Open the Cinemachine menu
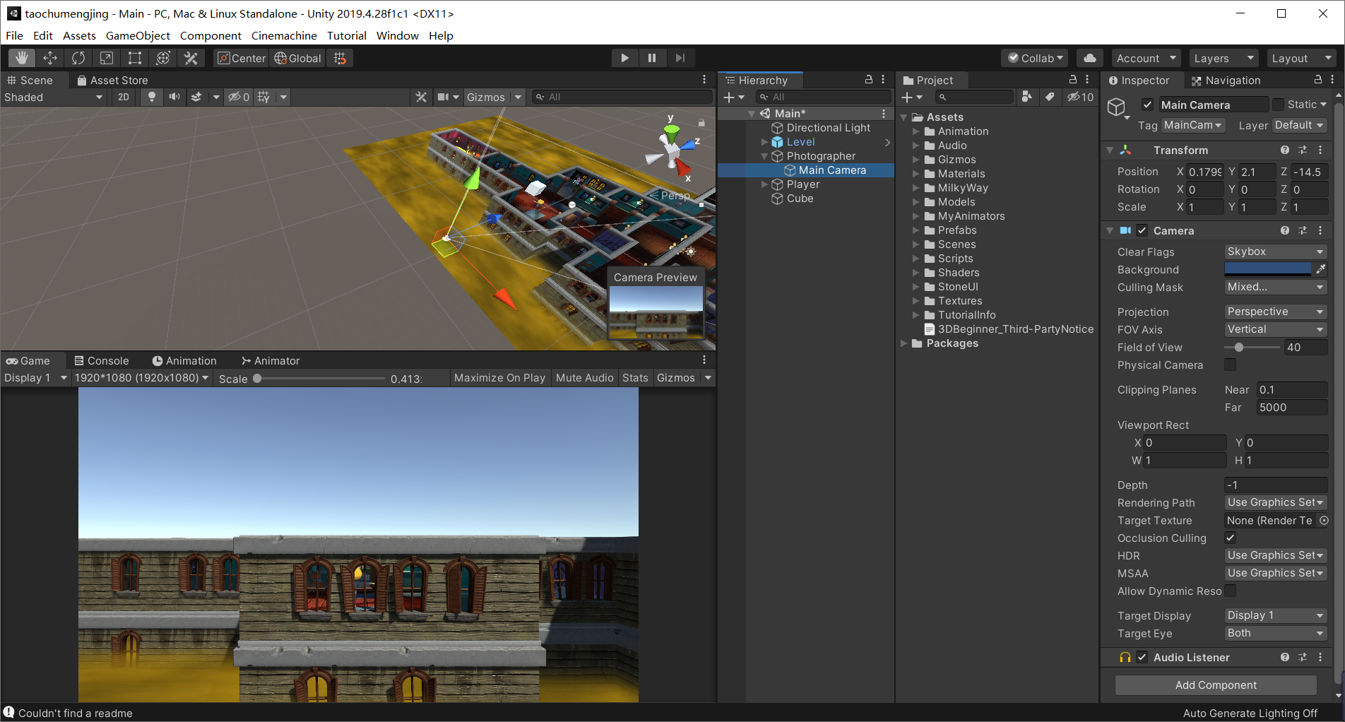Viewport: 1345px width, 722px height. (284, 35)
